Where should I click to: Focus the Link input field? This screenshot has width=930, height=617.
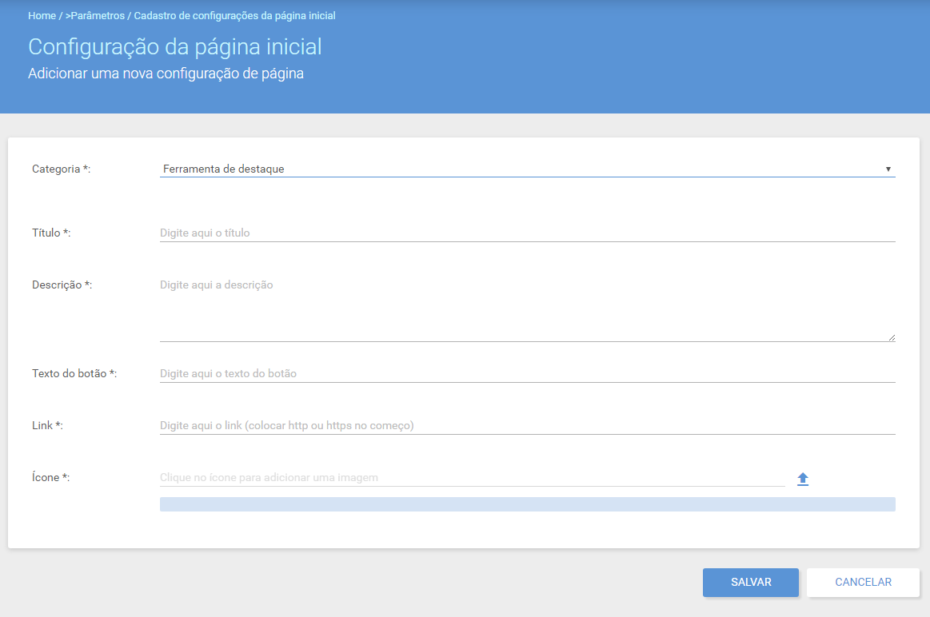[527, 425]
